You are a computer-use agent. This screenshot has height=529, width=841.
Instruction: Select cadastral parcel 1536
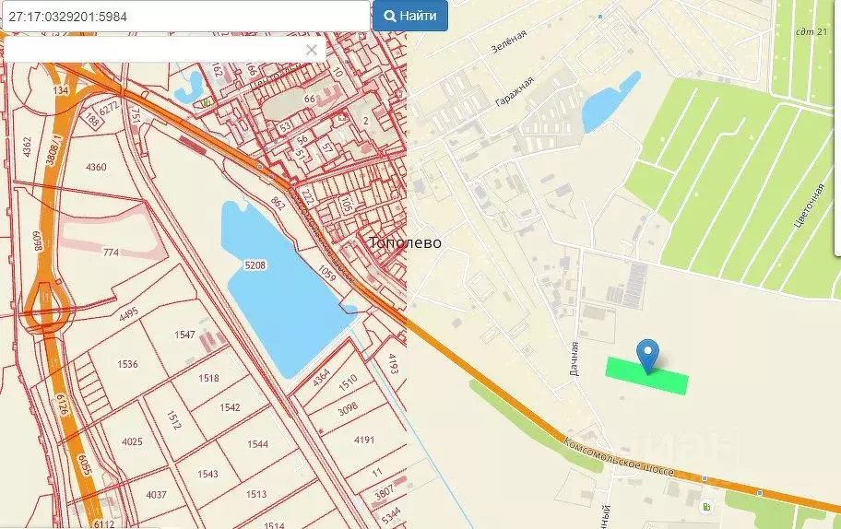pos(127,364)
